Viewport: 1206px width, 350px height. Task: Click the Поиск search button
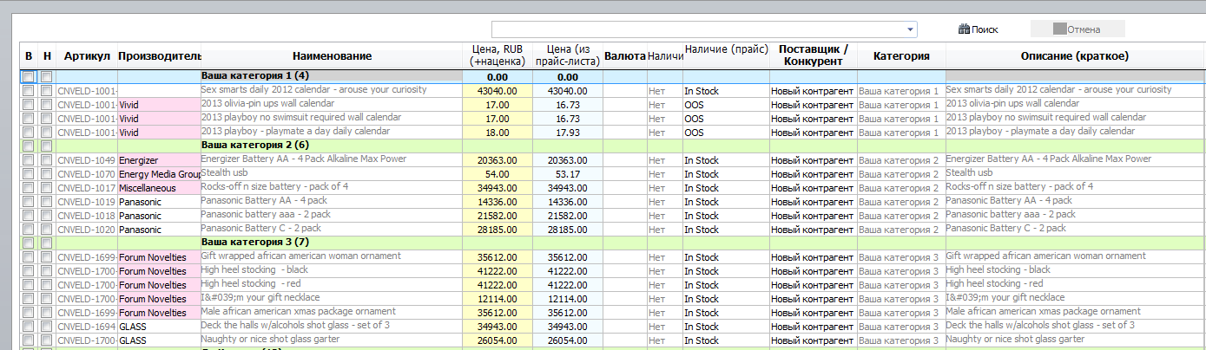[978, 29]
